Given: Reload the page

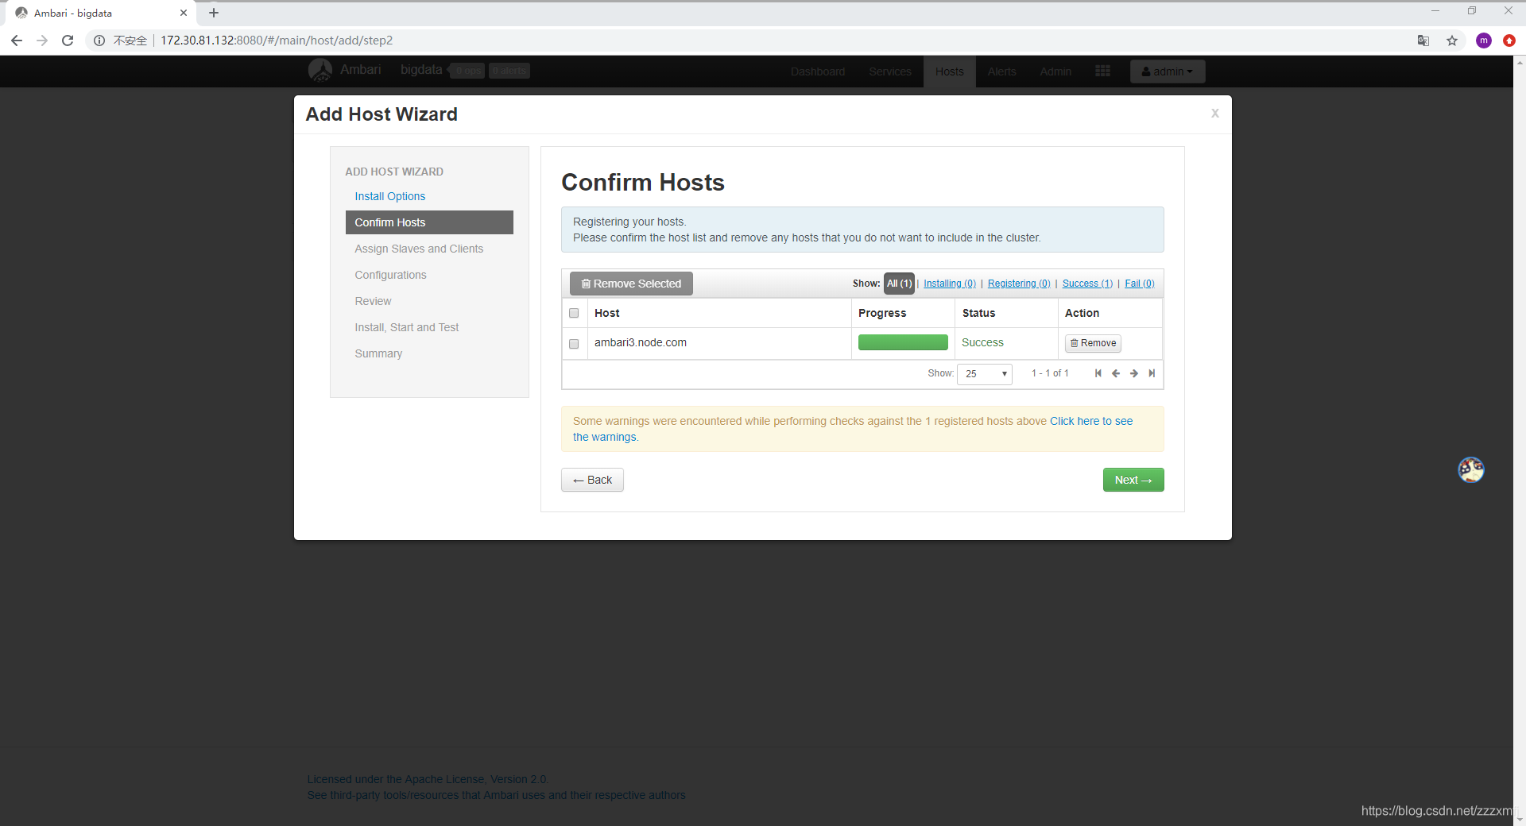Looking at the screenshot, I should (68, 41).
